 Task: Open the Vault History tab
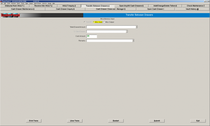click(192, 9)
